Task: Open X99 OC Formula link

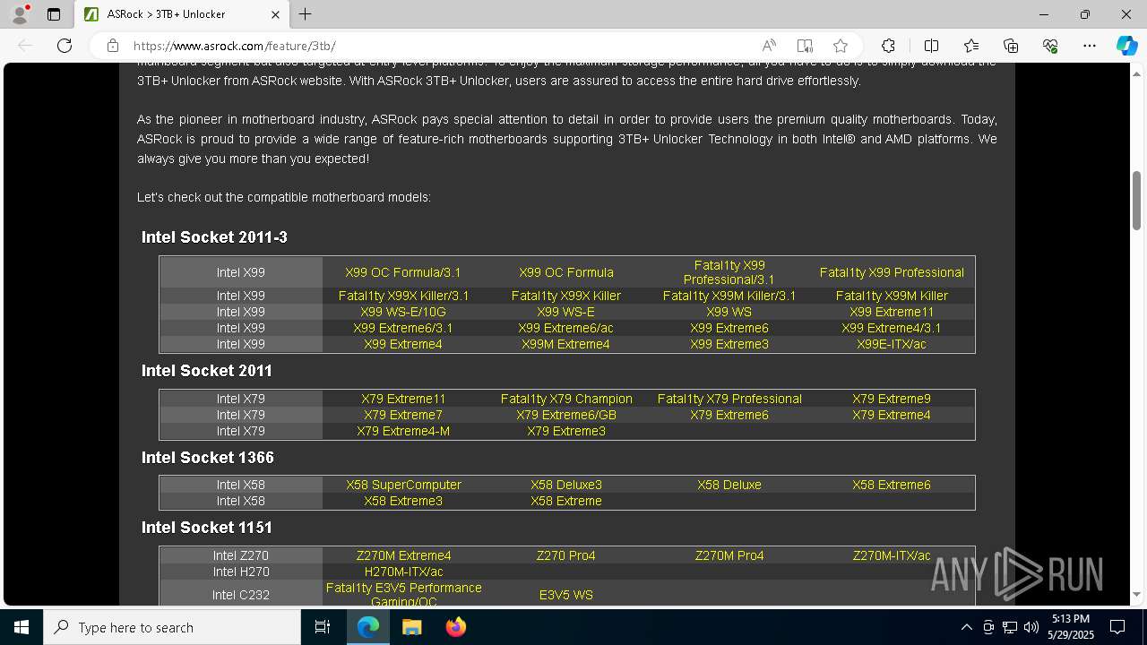Action: coord(566,272)
